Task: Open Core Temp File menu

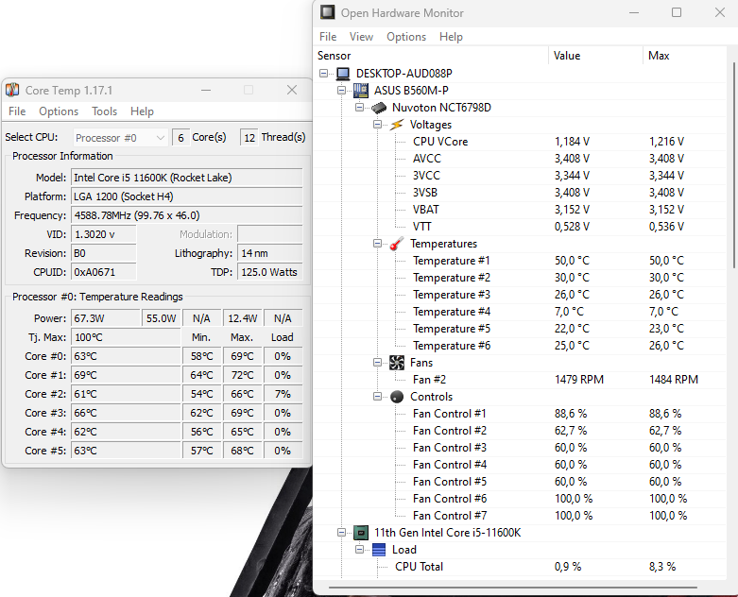Action: (x=17, y=111)
